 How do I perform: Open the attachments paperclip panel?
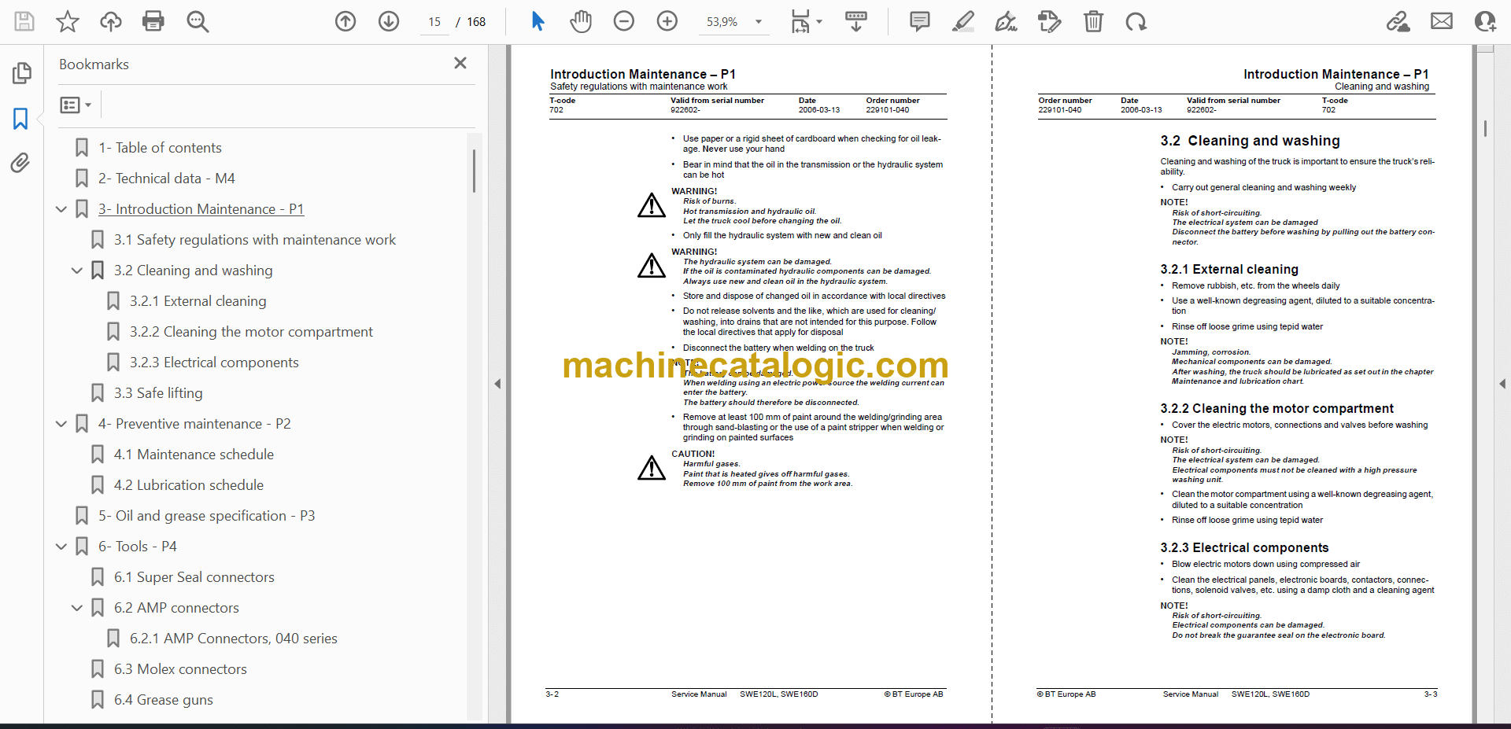pyautogui.click(x=20, y=163)
